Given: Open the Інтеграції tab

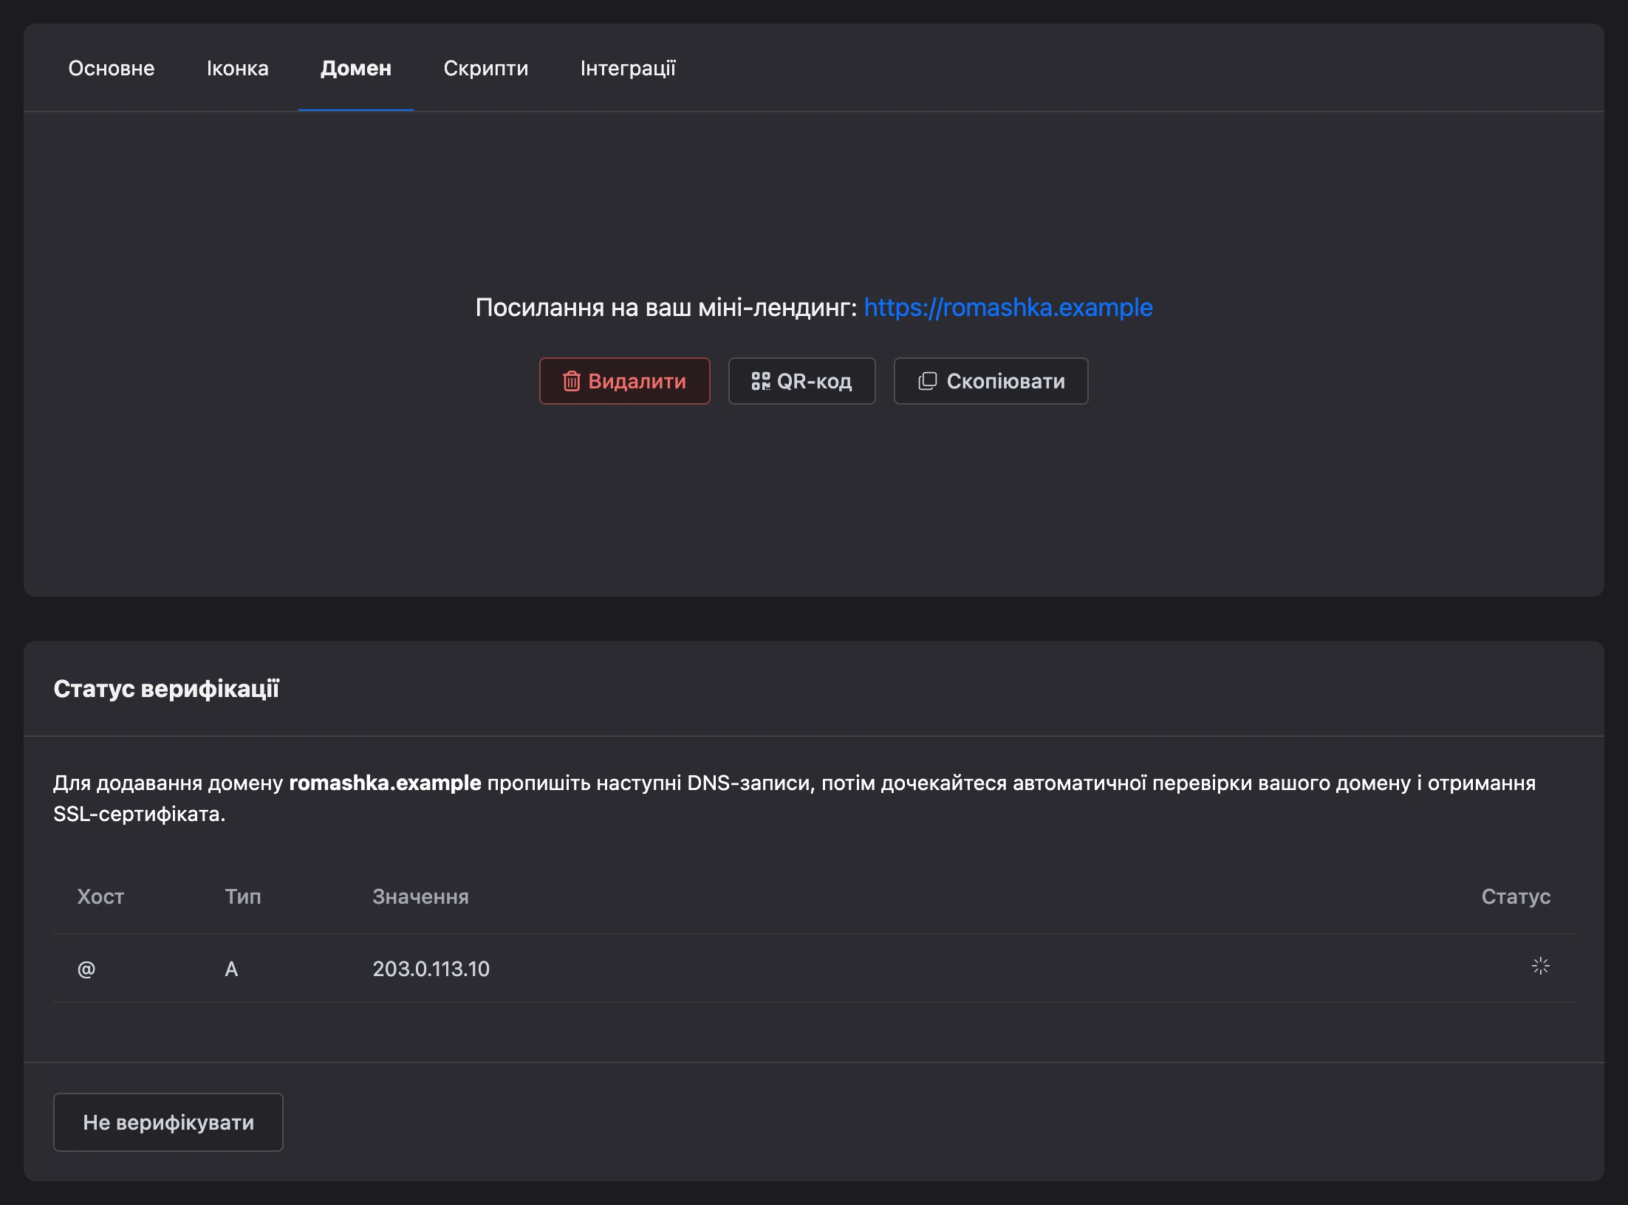Looking at the screenshot, I should [x=628, y=68].
